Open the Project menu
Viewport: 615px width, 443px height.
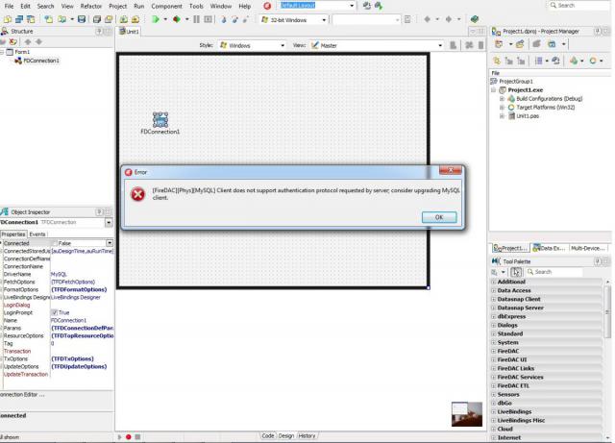tap(117, 7)
